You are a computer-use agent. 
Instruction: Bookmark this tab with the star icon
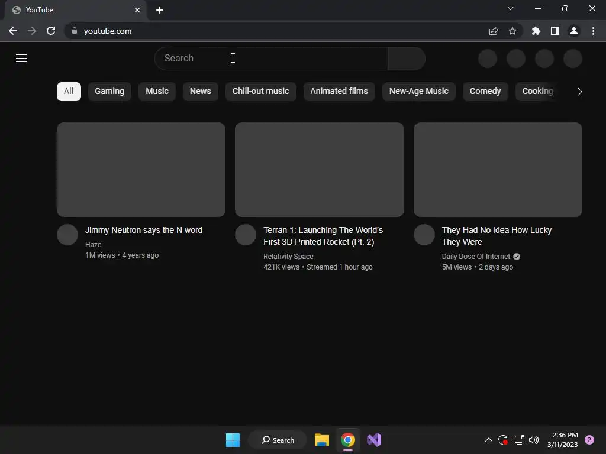click(512, 31)
